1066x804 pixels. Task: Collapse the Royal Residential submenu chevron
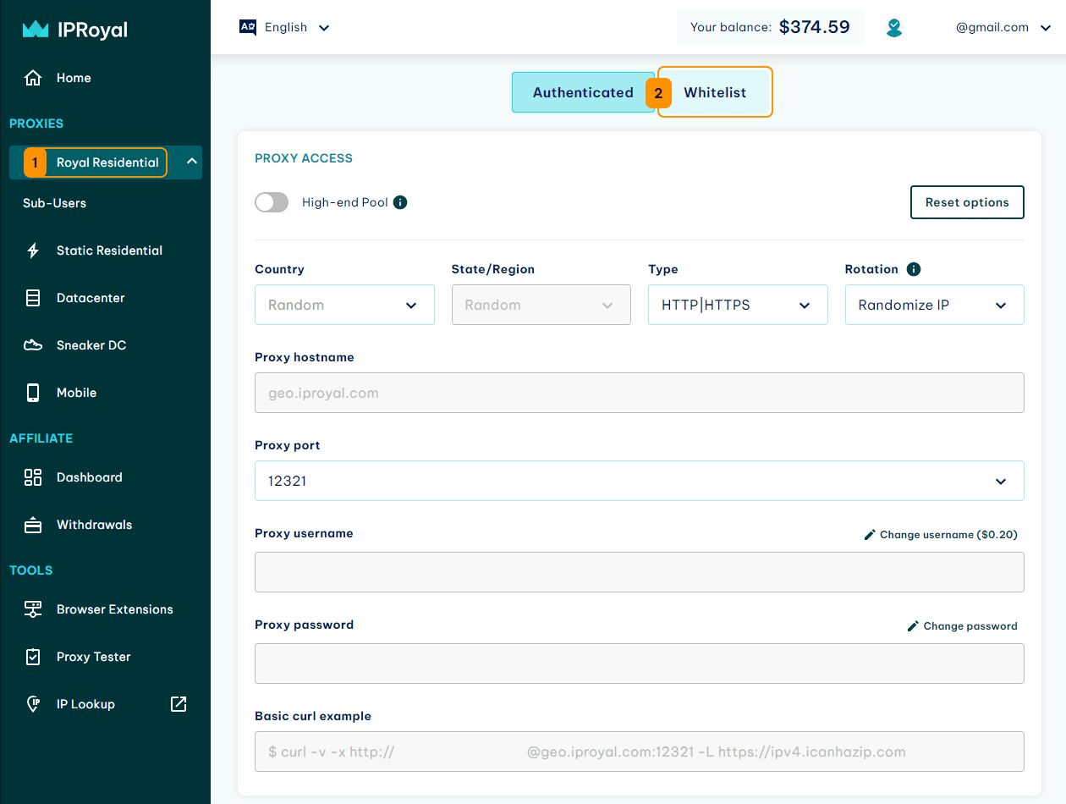(192, 162)
